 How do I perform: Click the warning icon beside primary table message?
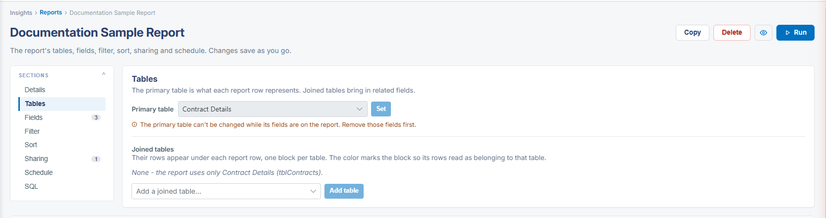(x=134, y=125)
